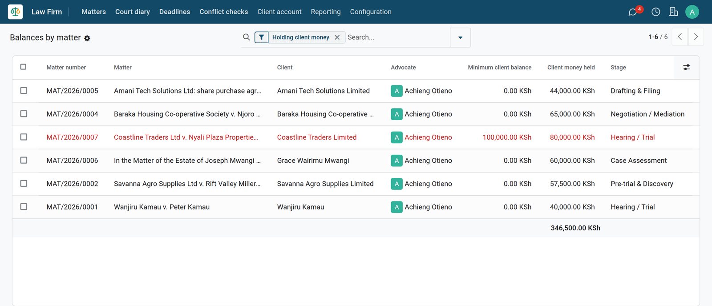The width and height of the screenshot is (712, 306).
Task: Click the search magnifier icon
Action: click(247, 37)
